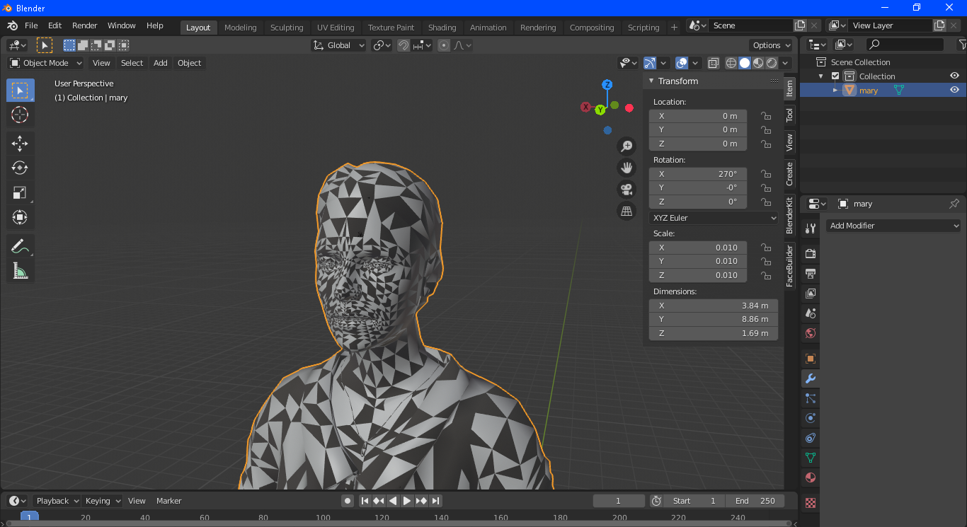Activate the Rotate tool
The image size is (967, 527).
pyautogui.click(x=20, y=168)
